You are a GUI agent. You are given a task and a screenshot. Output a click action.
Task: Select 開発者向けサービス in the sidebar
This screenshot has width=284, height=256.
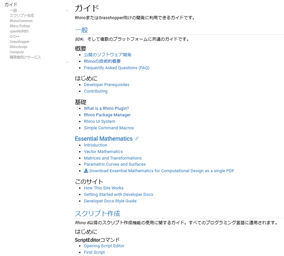pos(25,57)
